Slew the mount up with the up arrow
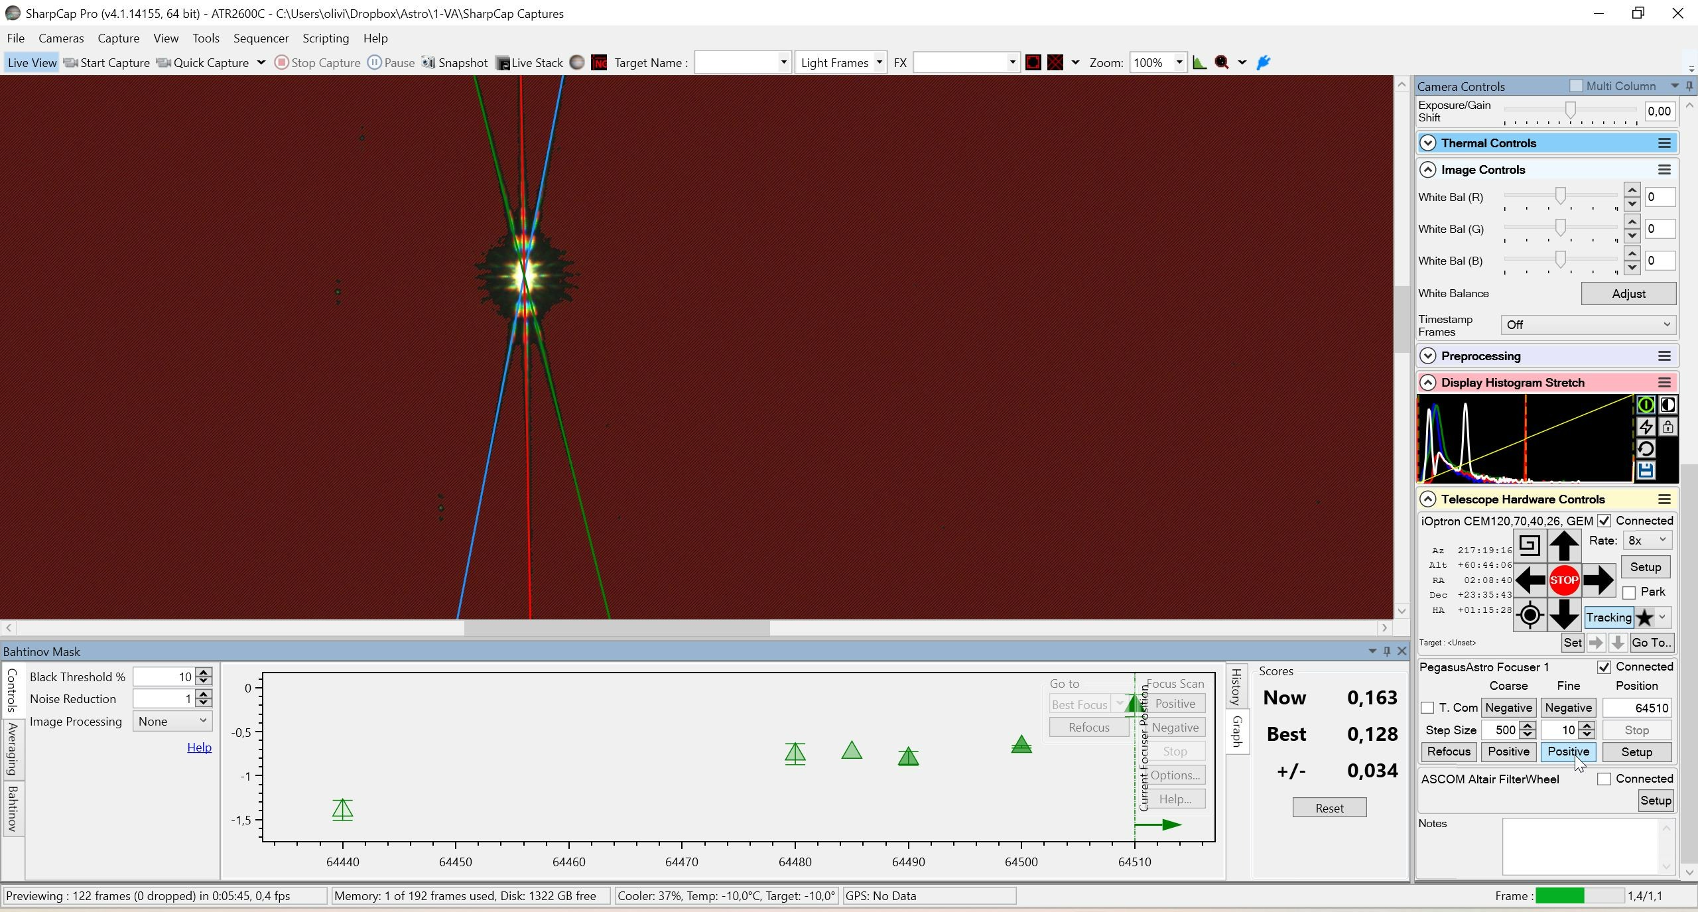 (1564, 546)
